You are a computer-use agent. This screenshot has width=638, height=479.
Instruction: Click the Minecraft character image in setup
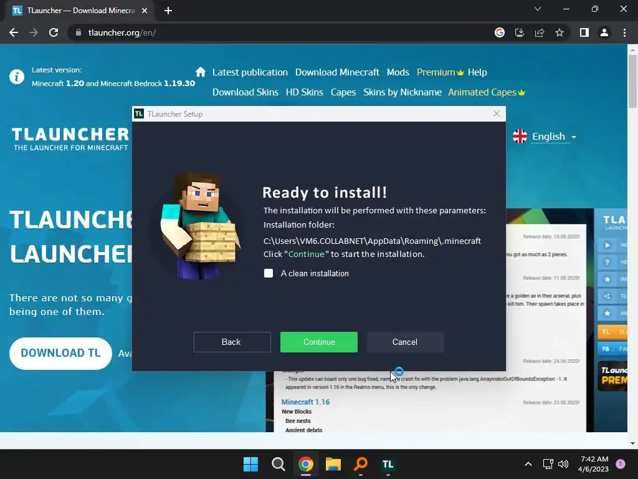tap(199, 226)
